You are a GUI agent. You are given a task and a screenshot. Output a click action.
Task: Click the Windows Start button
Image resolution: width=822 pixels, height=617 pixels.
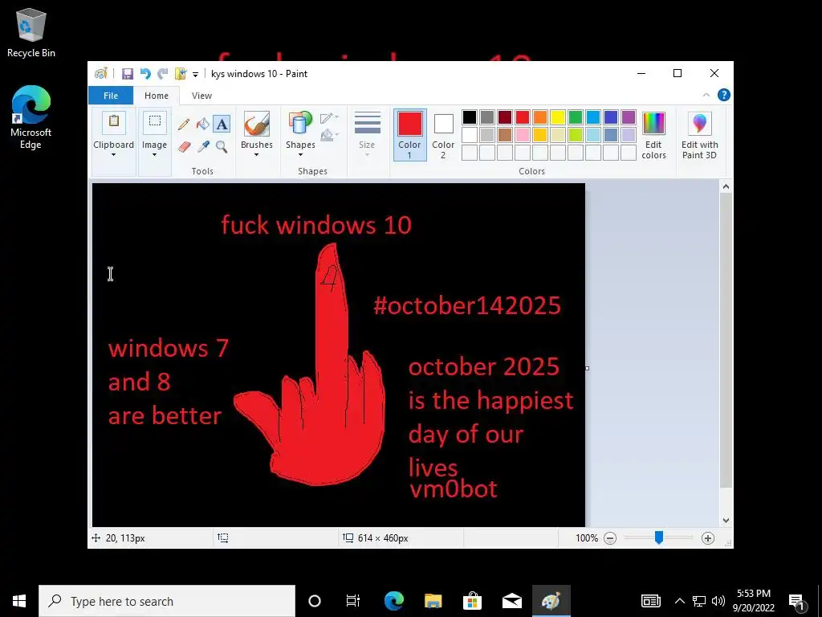coord(19,601)
